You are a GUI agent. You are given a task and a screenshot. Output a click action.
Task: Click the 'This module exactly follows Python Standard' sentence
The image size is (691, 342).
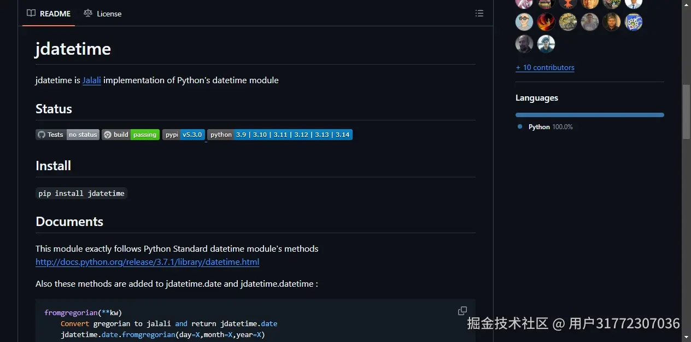[177, 249]
